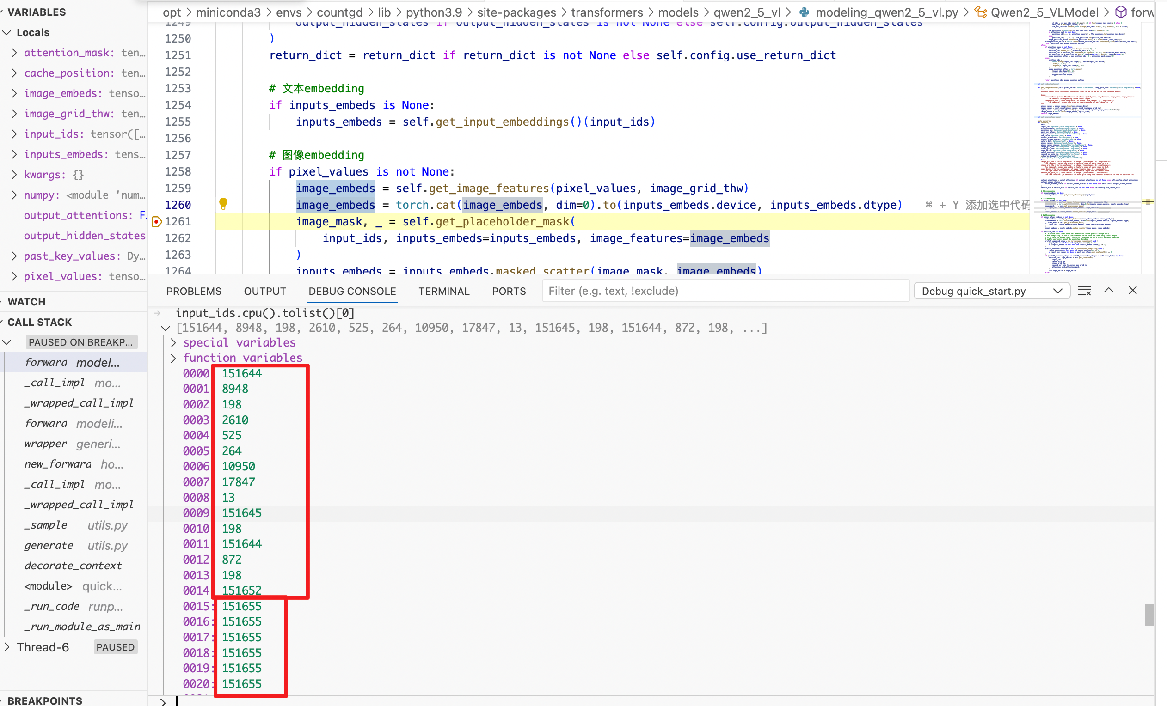Expand Thread-6 in the call stack
This screenshot has height=706, width=1167.
pyautogui.click(x=6, y=647)
